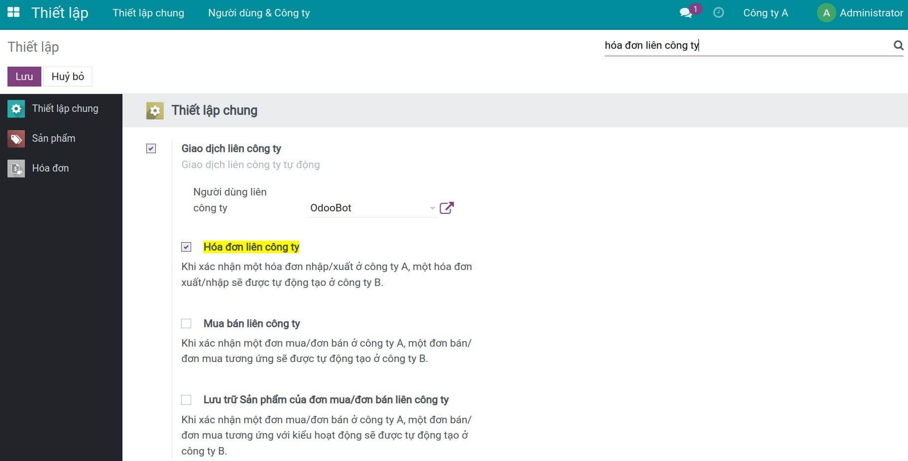Open the Thiết lập chung top menu
This screenshot has width=908, height=461.
pyautogui.click(x=148, y=13)
